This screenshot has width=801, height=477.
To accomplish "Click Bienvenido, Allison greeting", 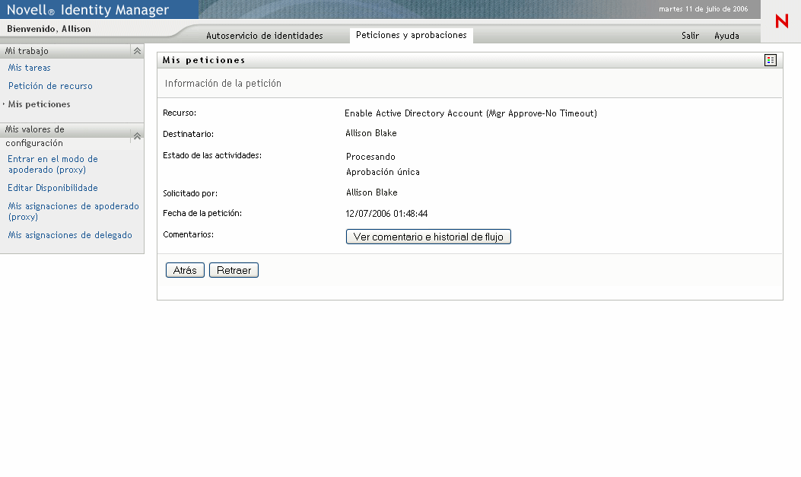I will click(x=49, y=29).
